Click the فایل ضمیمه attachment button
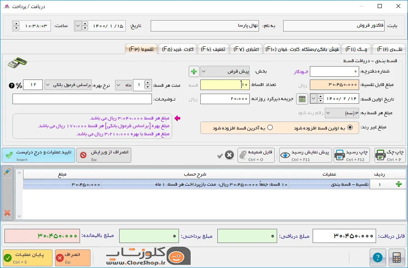Image resolution: width=408 pixels, height=268 pixels. point(257,155)
